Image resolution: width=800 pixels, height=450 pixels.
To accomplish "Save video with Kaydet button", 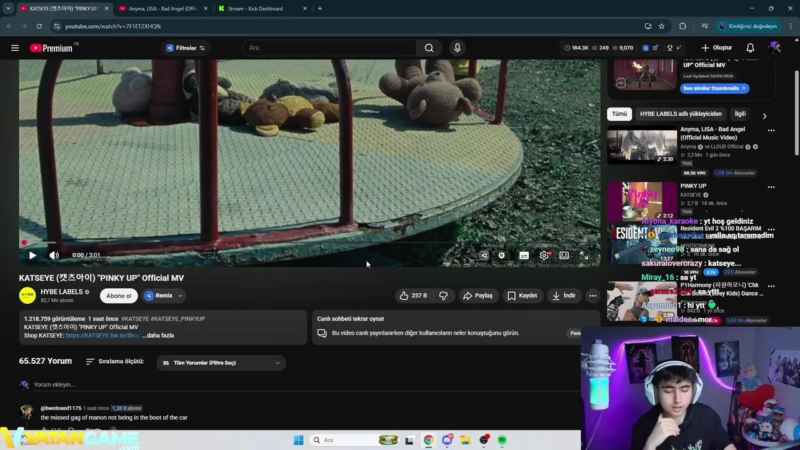I will tap(522, 296).
